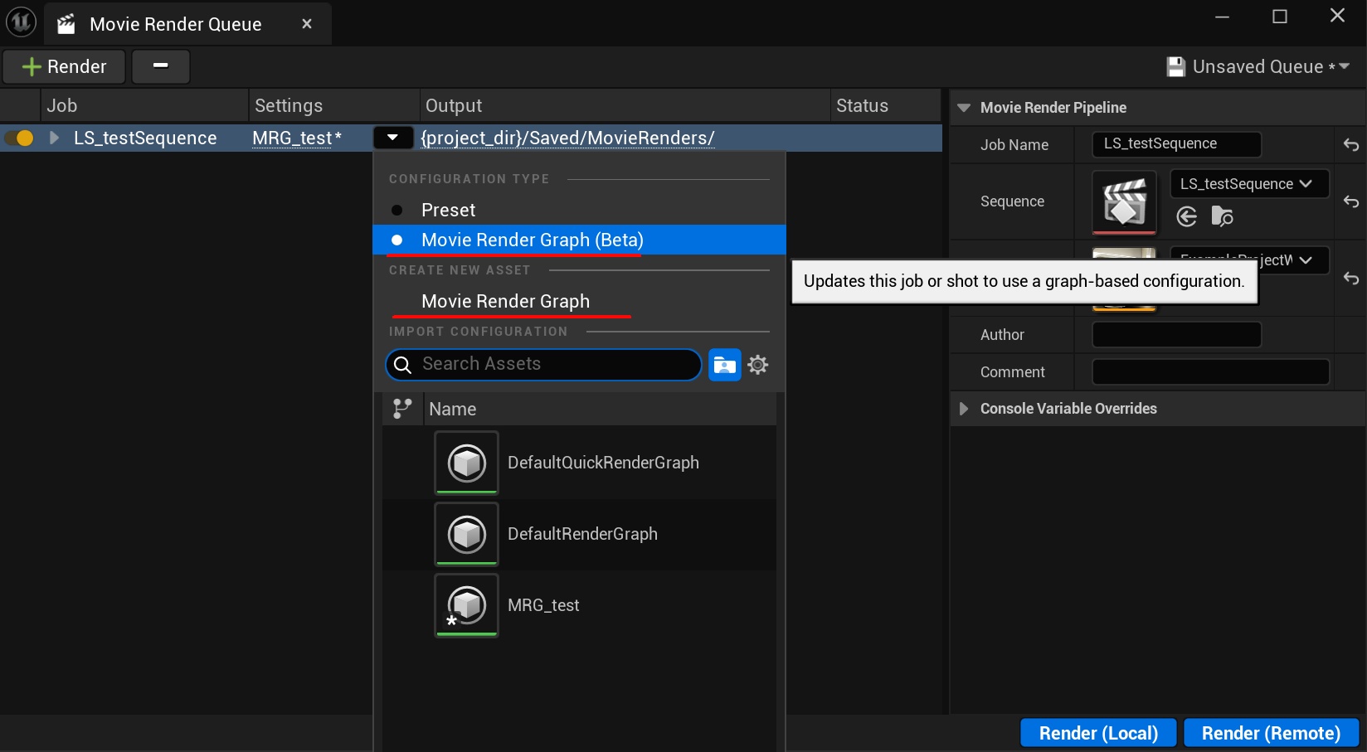
Task: Expand the LS_testSequence job row
Action: (x=55, y=138)
